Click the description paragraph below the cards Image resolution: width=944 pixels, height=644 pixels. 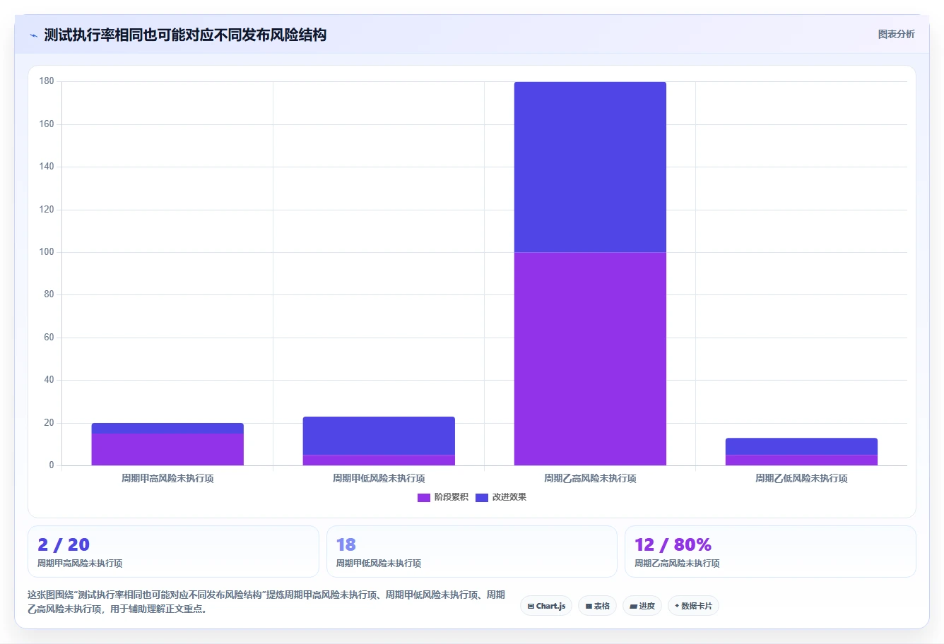[266, 602]
